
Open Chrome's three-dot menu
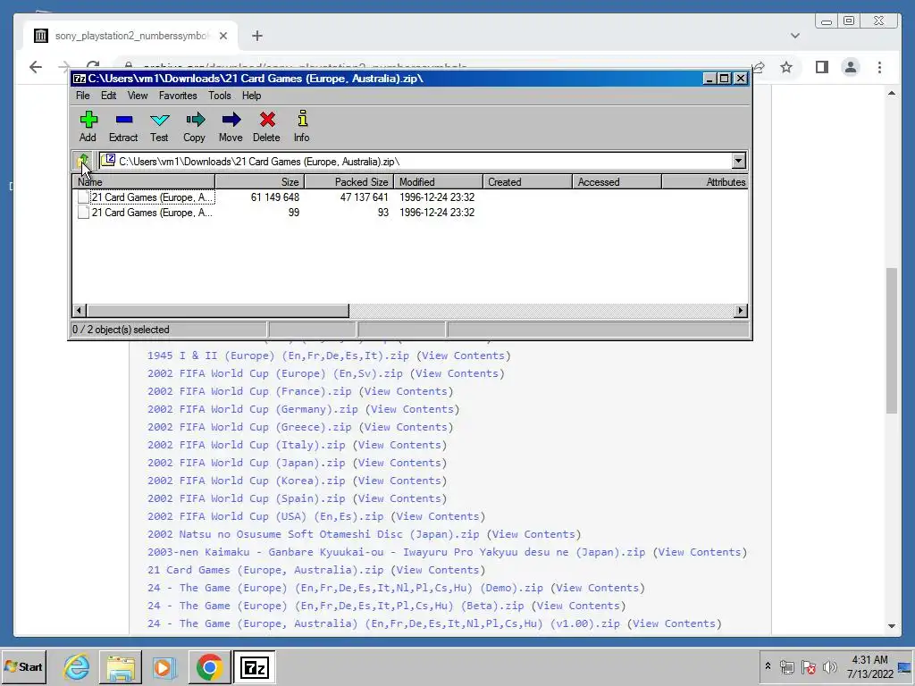click(x=879, y=67)
